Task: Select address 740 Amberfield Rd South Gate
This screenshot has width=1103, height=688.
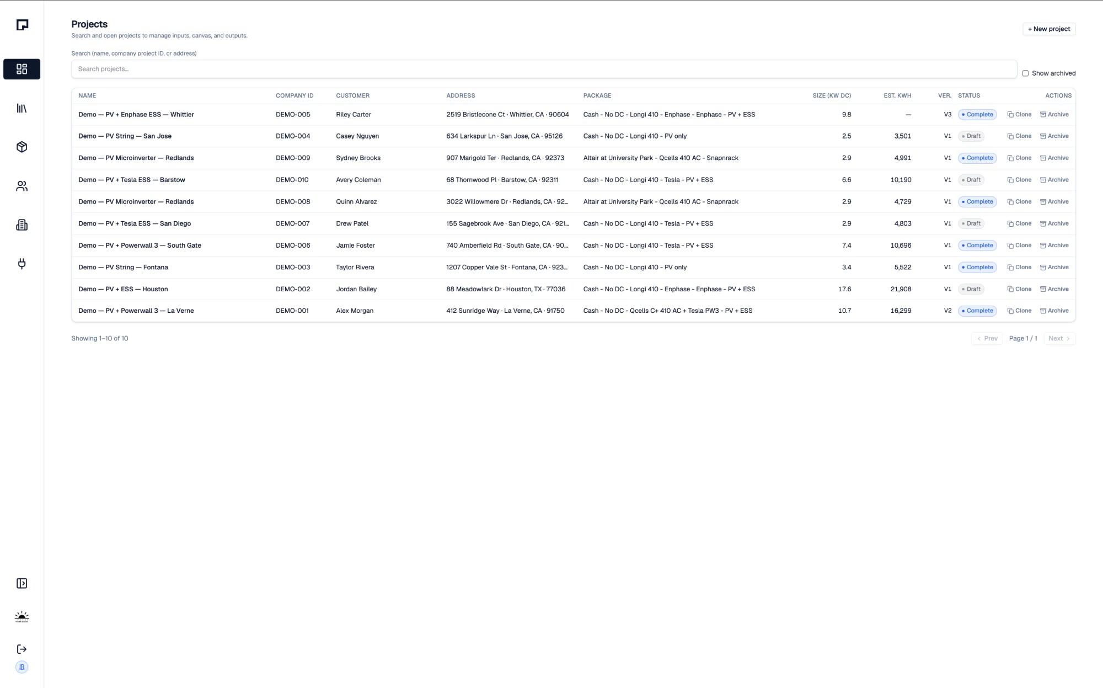Action: 507,245
